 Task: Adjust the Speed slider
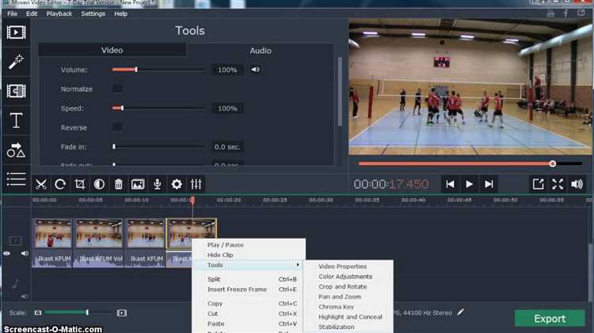[158, 108]
